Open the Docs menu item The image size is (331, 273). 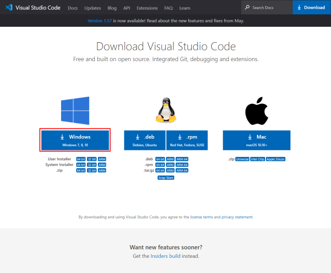click(73, 8)
